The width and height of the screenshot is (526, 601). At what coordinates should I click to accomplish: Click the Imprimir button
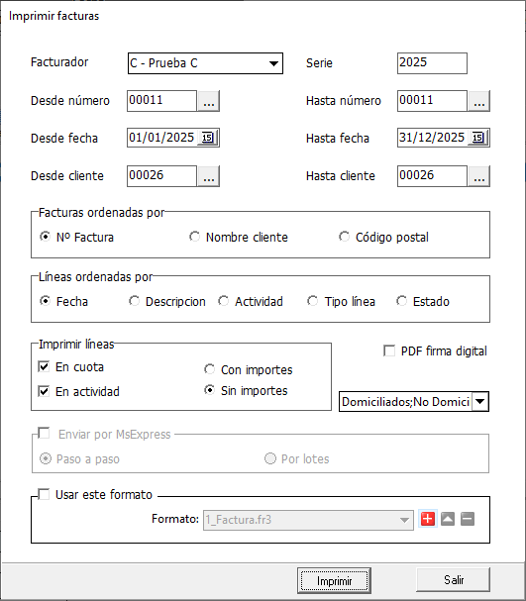click(334, 581)
